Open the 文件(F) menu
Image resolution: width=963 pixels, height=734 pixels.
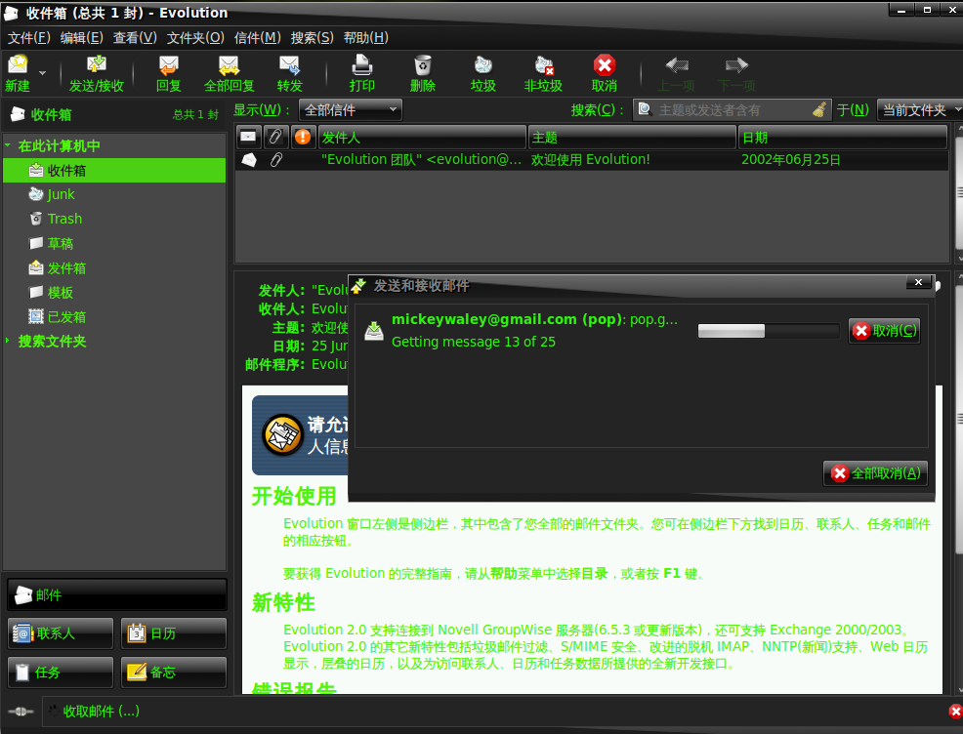29,37
